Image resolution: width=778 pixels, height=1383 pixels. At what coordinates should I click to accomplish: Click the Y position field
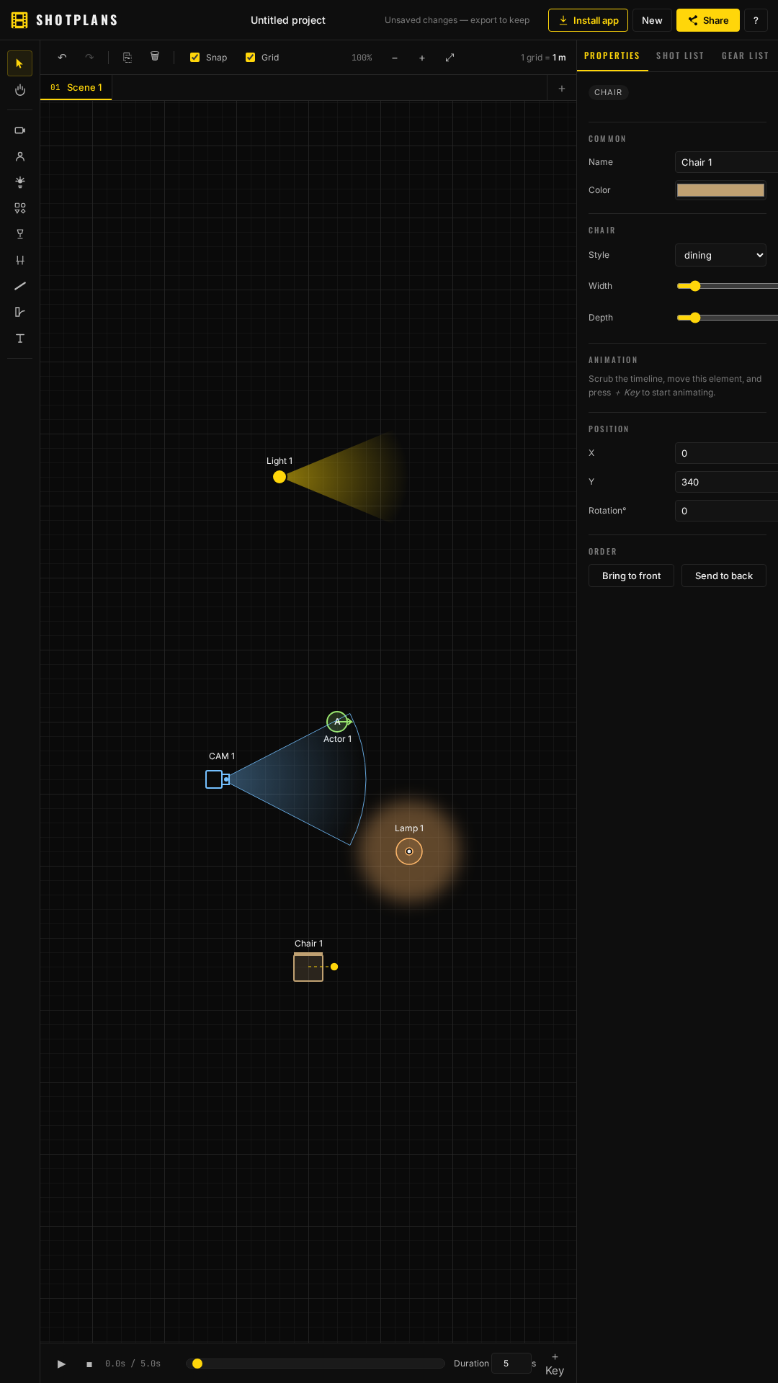coord(726,482)
